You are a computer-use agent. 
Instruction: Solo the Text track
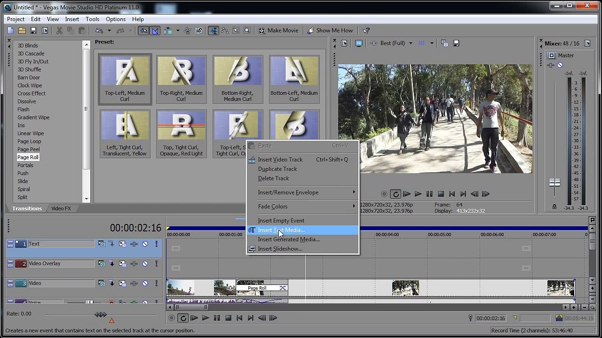coord(157,244)
